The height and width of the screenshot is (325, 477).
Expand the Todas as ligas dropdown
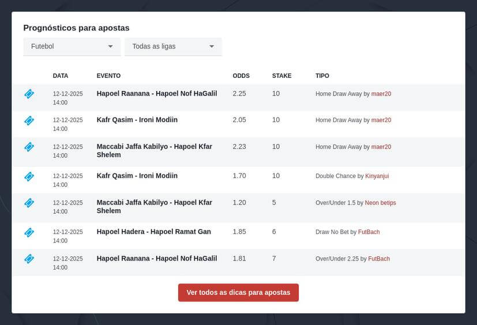pyautogui.click(x=173, y=47)
